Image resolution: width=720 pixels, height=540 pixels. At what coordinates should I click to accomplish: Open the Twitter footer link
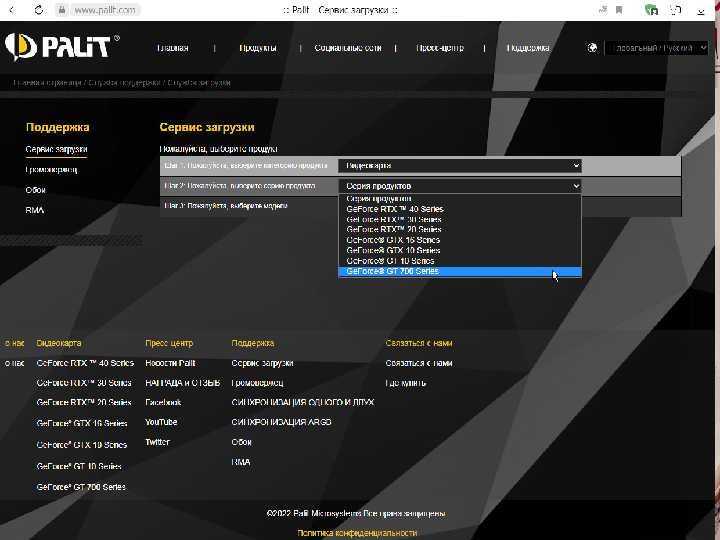[x=157, y=442]
